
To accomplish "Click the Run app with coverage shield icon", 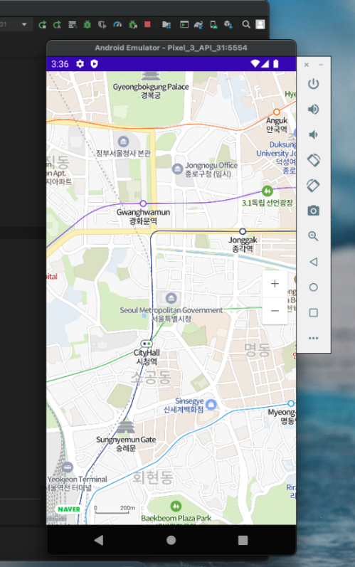I will click(x=102, y=25).
